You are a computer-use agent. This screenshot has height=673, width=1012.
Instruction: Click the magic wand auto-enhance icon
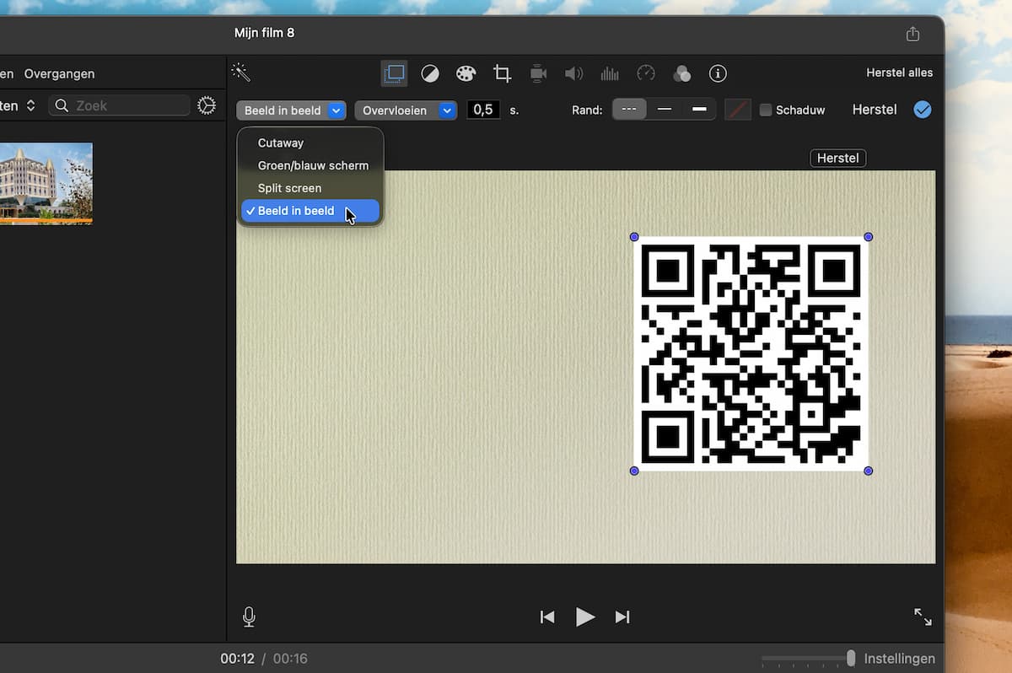(x=241, y=73)
